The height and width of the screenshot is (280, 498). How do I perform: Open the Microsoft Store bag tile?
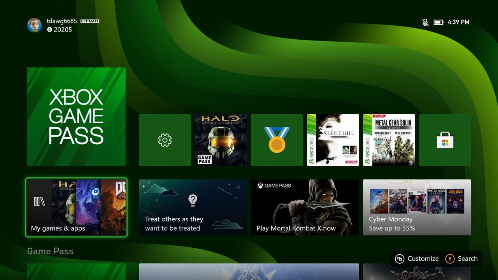coord(445,140)
